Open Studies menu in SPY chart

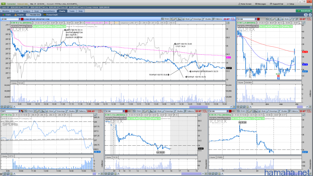click(x=70, y=111)
